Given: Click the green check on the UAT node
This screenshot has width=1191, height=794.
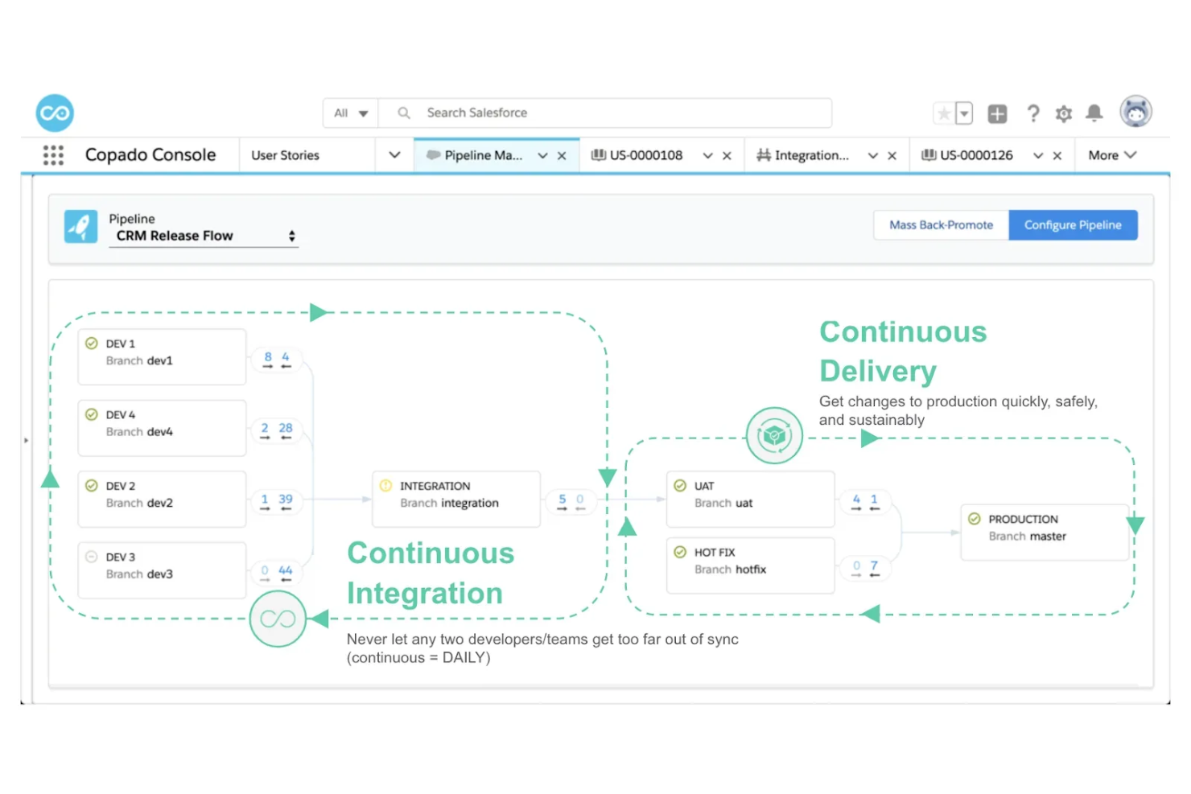Looking at the screenshot, I should (681, 486).
